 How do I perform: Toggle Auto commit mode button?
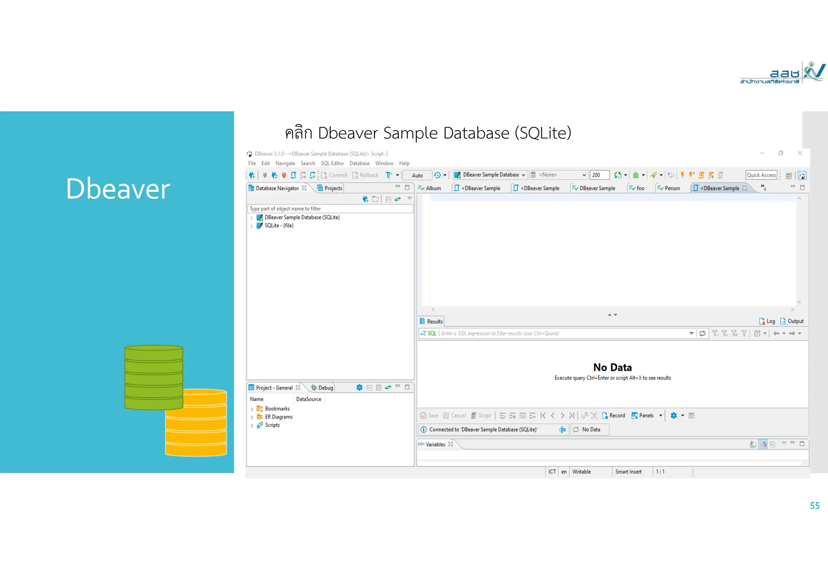(x=417, y=175)
